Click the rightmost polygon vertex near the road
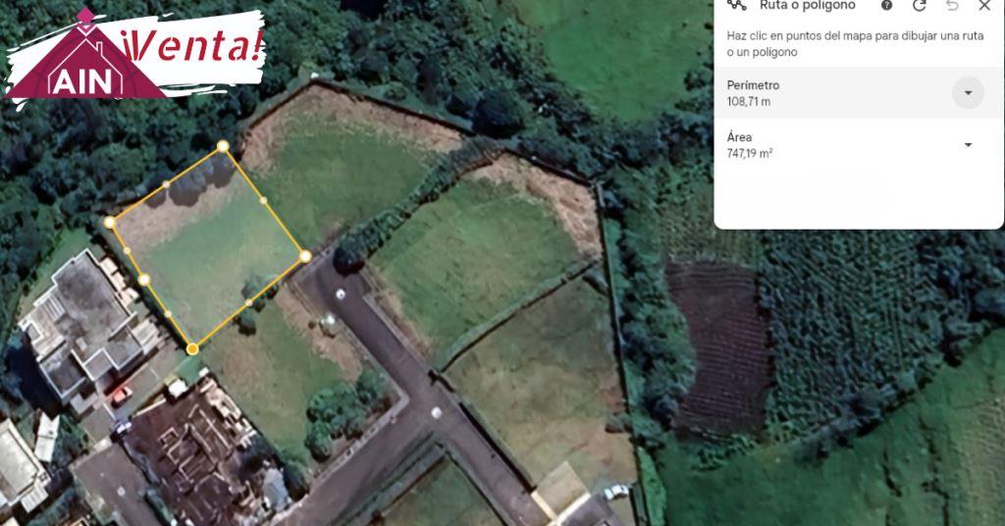Image resolution: width=1005 pixels, height=526 pixels. (x=305, y=256)
